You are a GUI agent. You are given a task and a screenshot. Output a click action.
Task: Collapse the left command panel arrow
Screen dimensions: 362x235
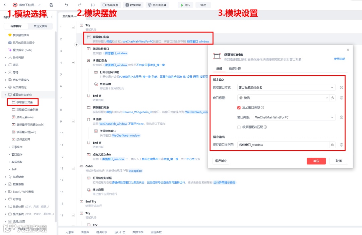[x=52, y=17]
